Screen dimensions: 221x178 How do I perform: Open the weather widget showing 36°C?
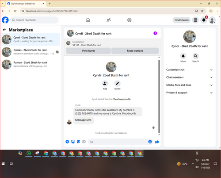[x=182, y=164]
